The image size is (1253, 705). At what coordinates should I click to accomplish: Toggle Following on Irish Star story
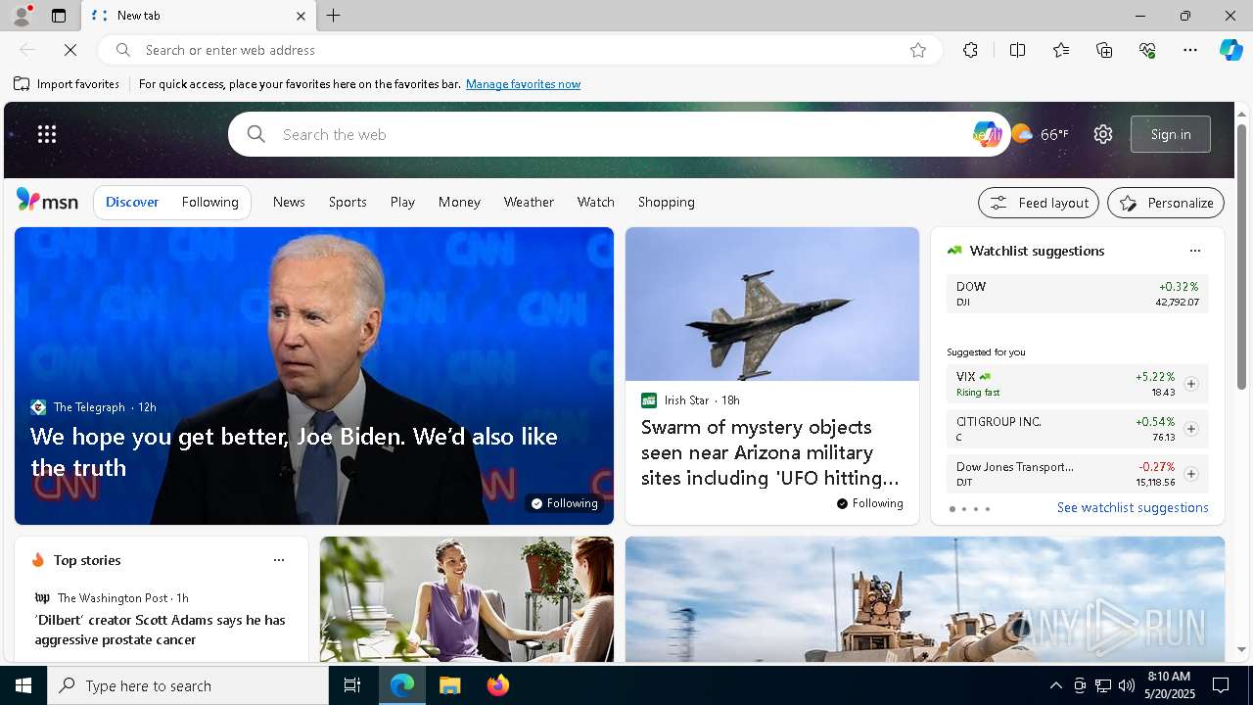[x=869, y=503]
